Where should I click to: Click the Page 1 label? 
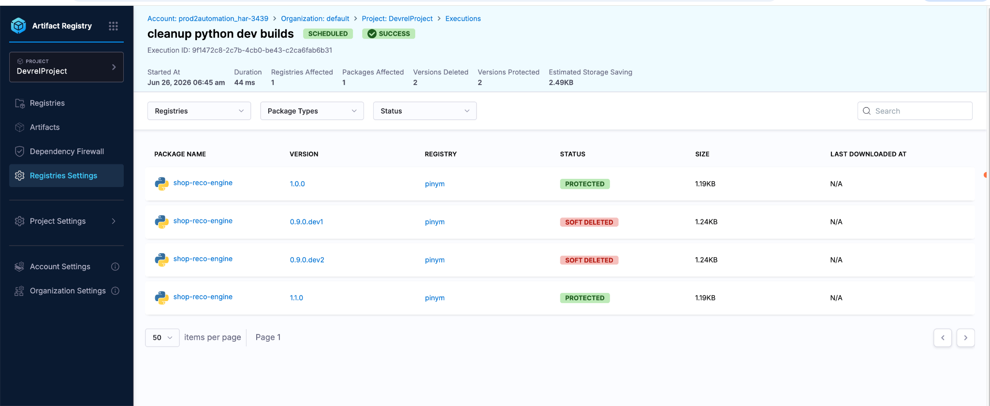pyautogui.click(x=268, y=337)
